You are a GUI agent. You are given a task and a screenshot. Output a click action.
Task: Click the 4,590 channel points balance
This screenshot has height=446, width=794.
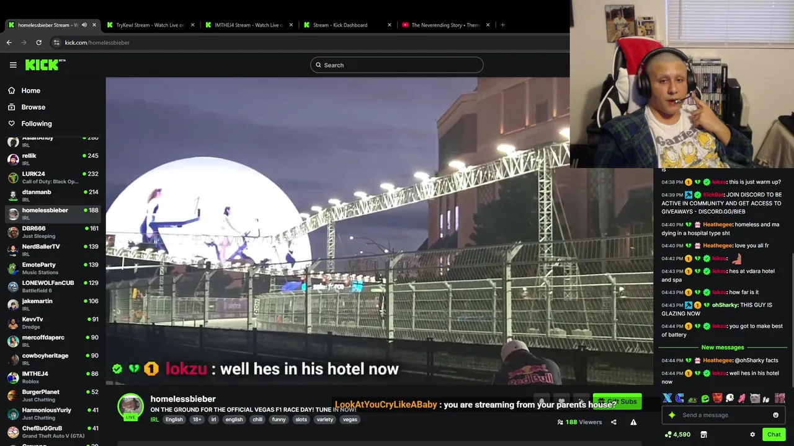(x=677, y=435)
